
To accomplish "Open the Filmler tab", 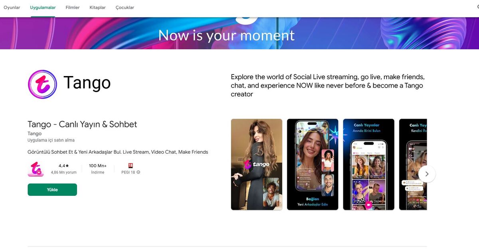I will (x=73, y=8).
